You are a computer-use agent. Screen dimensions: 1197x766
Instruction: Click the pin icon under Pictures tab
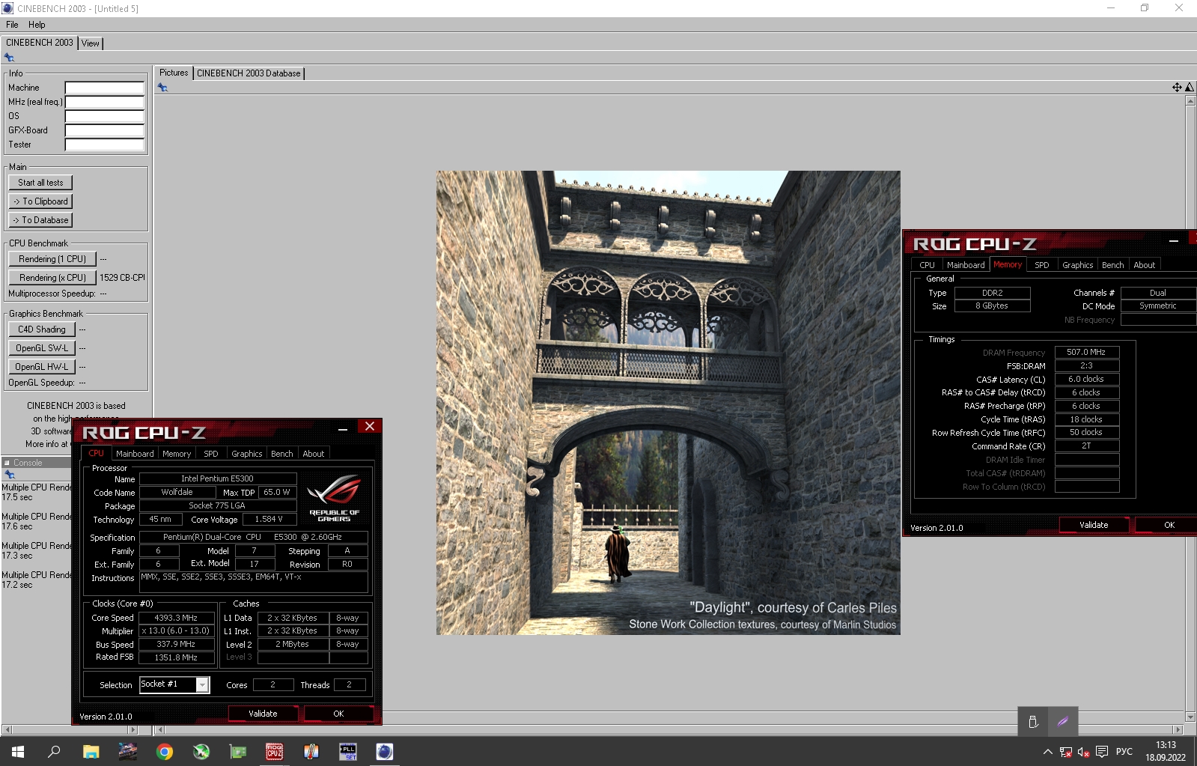coord(162,88)
